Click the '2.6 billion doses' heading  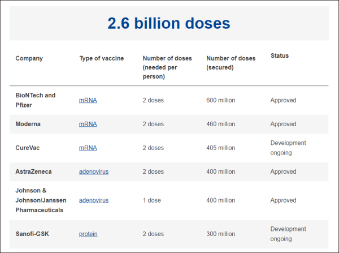pyautogui.click(x=169, y=23)
